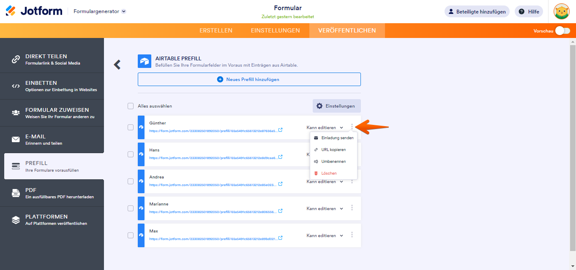Open external link icon for Andrea's prefill URL
576x270 pixels.
tap(280, 184)
